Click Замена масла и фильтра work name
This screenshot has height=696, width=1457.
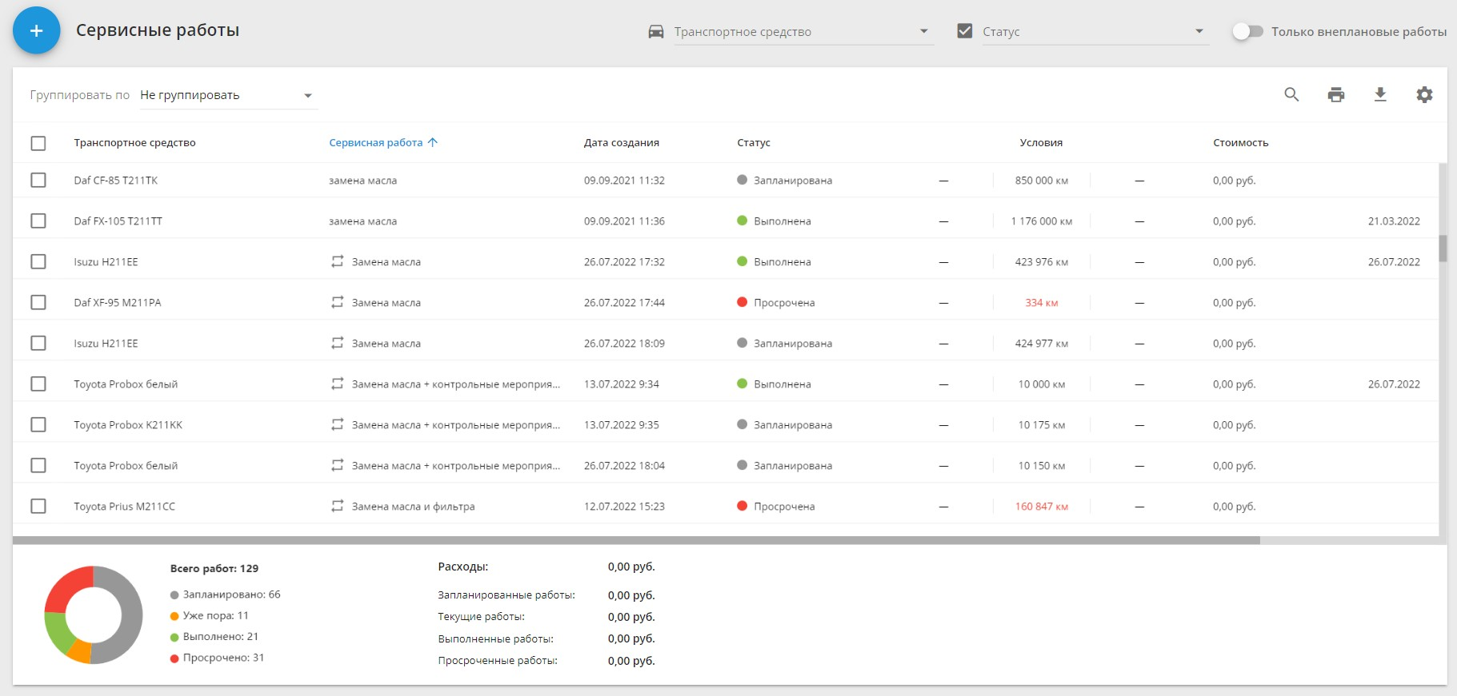(x=413, y=506)
